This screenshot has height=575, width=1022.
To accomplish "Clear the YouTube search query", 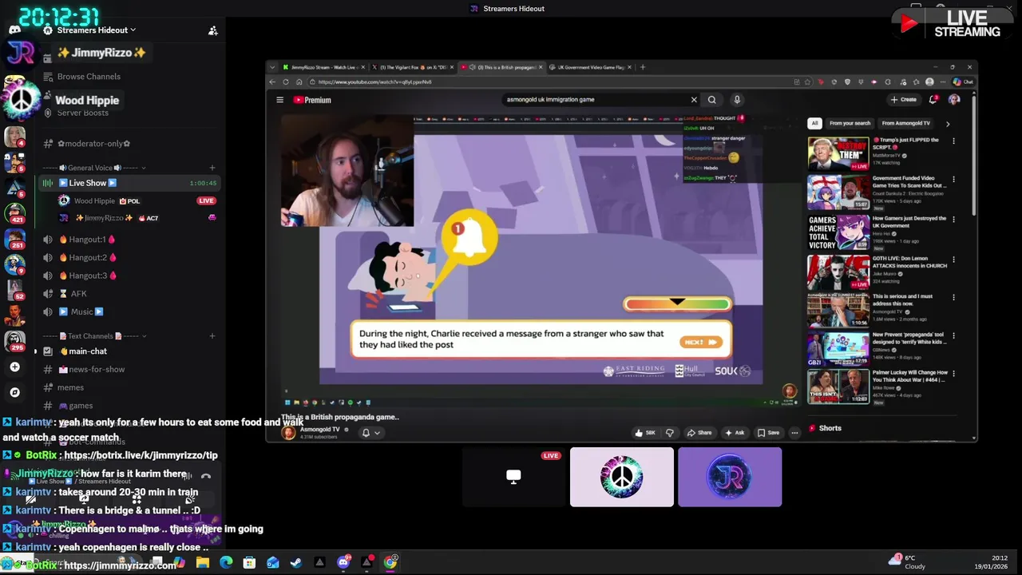I will tap(694, 100).
